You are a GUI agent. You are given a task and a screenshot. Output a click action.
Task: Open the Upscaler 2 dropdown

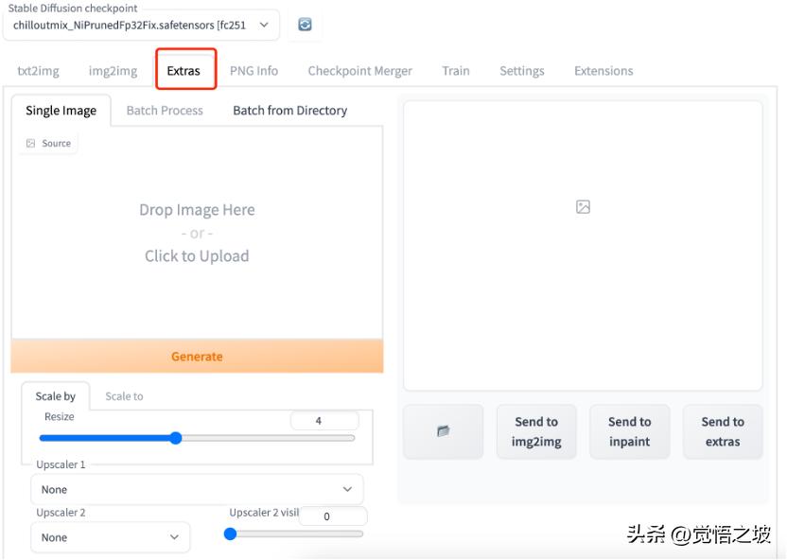tap(110, 537)
